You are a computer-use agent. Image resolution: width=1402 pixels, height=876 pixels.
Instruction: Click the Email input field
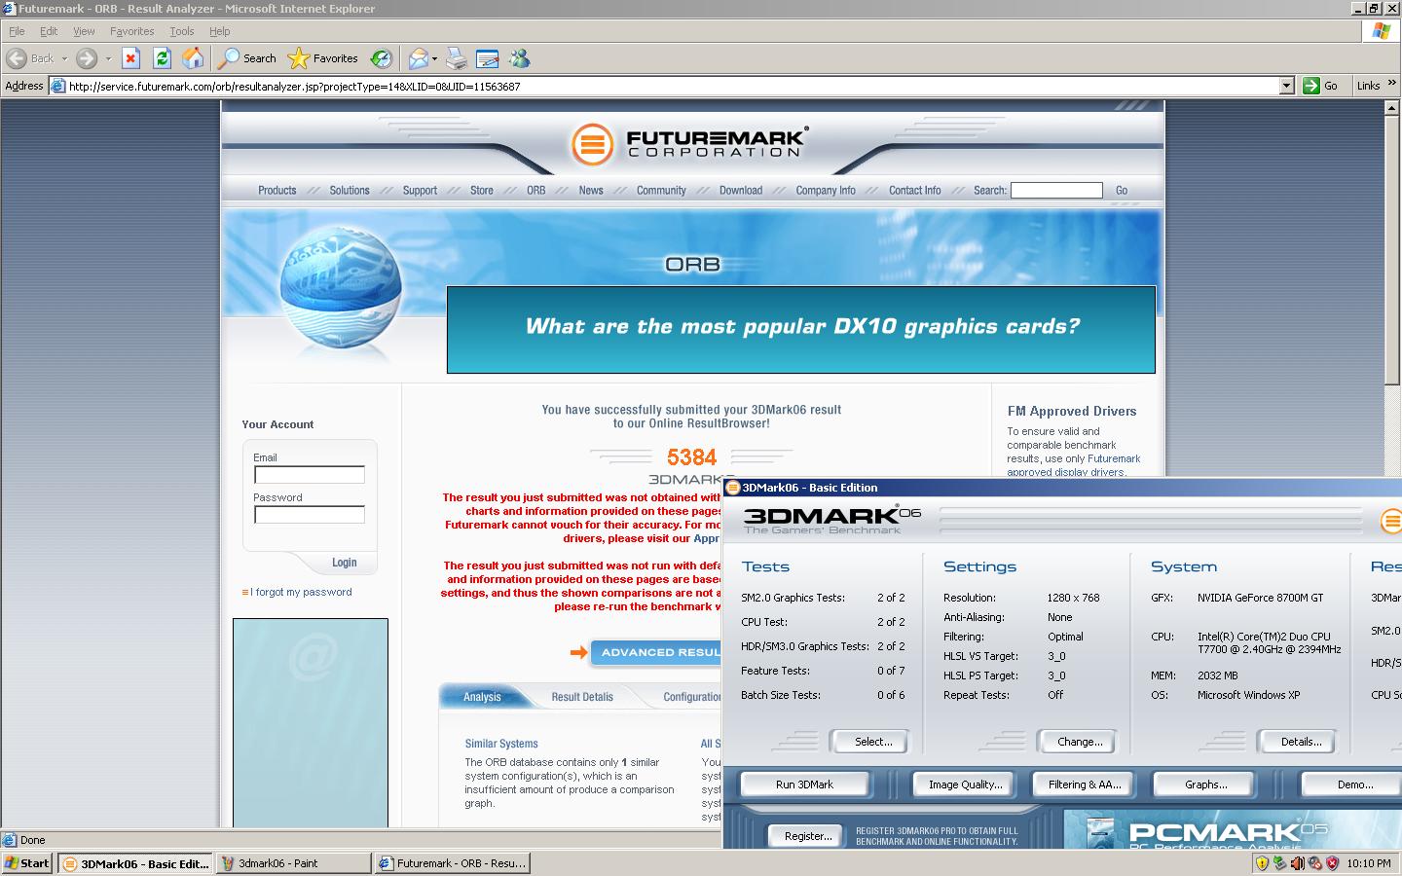[x=310, y=475]
